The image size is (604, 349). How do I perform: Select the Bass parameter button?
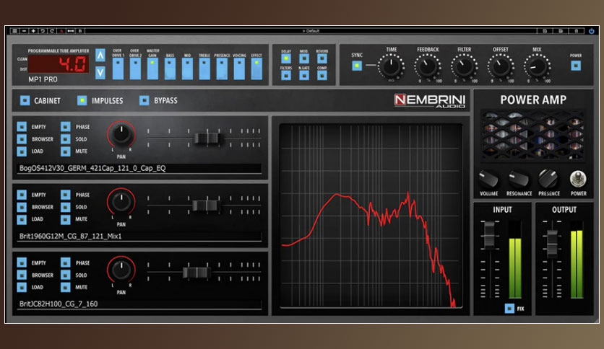(170, 69)
